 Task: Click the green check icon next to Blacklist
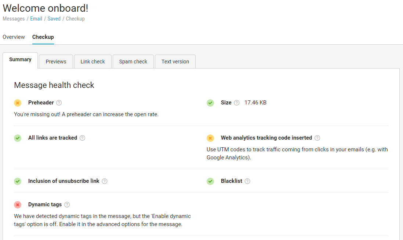[x=210, y=181]
